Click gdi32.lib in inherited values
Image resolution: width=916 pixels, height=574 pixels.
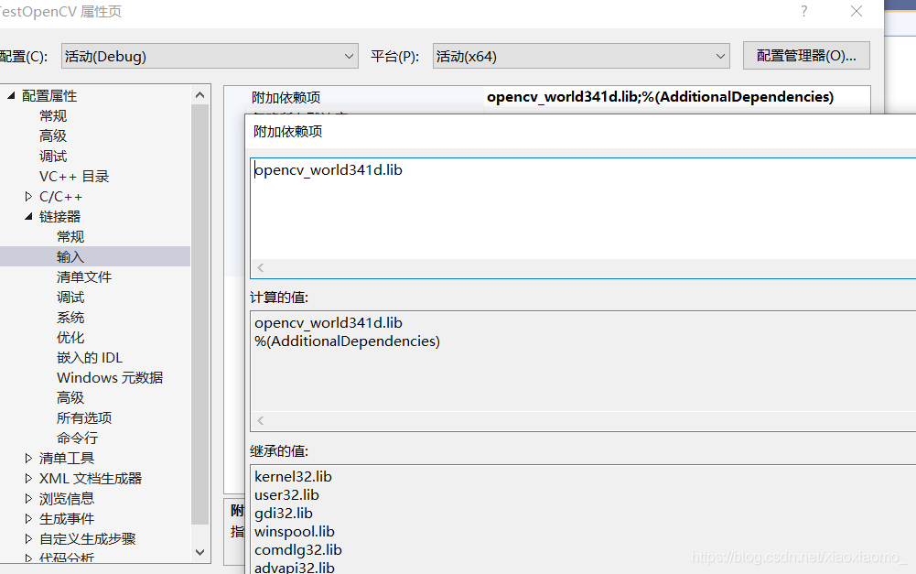tap(284, 514)
